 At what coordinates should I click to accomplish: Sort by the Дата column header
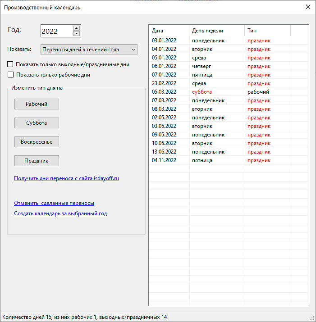(x=169, y=31)
